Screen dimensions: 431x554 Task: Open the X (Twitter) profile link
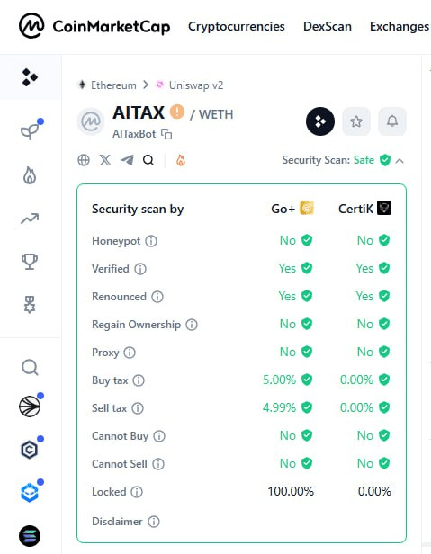105,160
